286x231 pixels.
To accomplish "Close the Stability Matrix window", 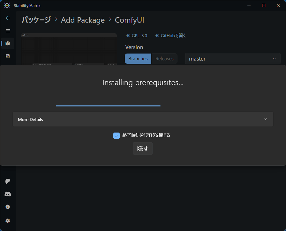I will coord(278,5).
